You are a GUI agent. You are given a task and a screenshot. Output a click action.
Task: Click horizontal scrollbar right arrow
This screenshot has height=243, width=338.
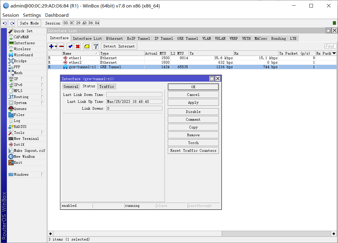(x=334, y=234)
